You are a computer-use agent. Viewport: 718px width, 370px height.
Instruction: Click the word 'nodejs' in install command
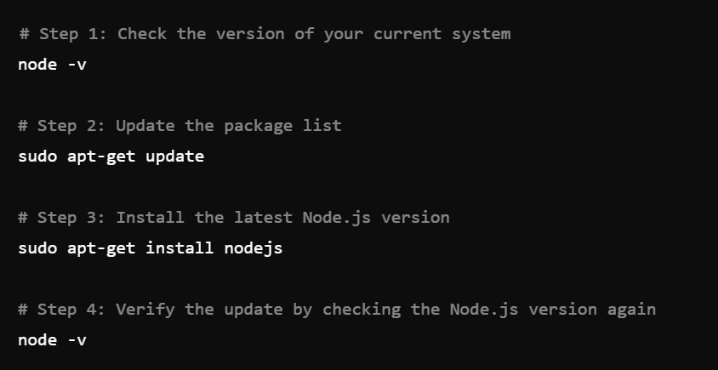pos(254,248)
